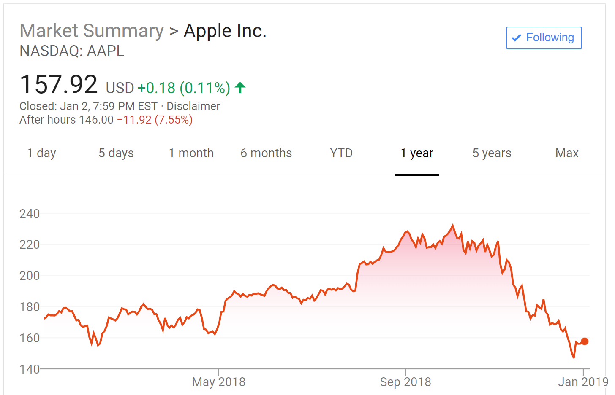Switch to the 5 days tab
The image size is (615, 395).
116,153
